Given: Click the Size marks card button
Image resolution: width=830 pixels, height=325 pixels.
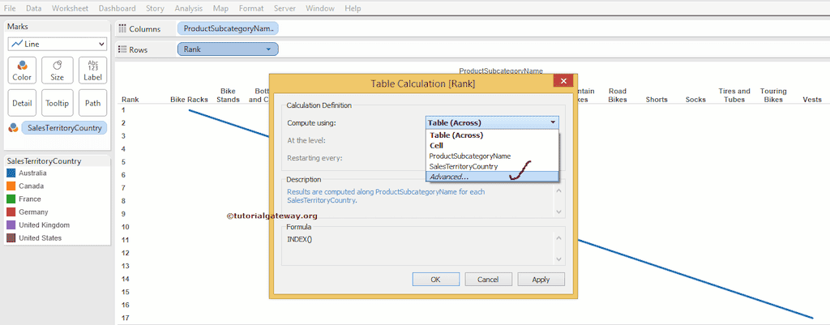Looking at the screenshot, I should (x=58, y=71).
